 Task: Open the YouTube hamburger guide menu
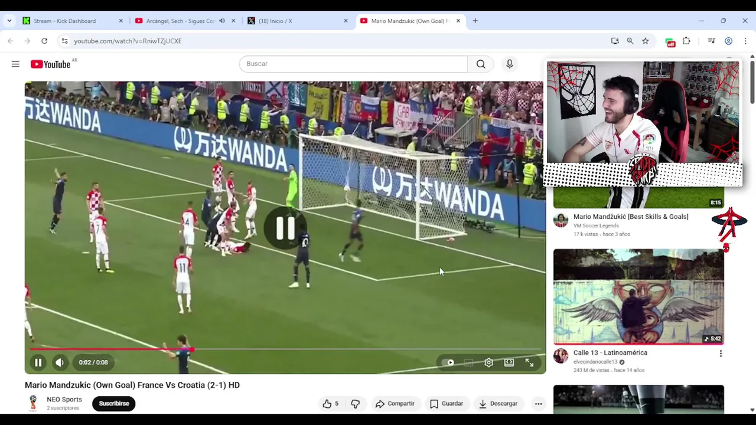click(x=15, y=64)
